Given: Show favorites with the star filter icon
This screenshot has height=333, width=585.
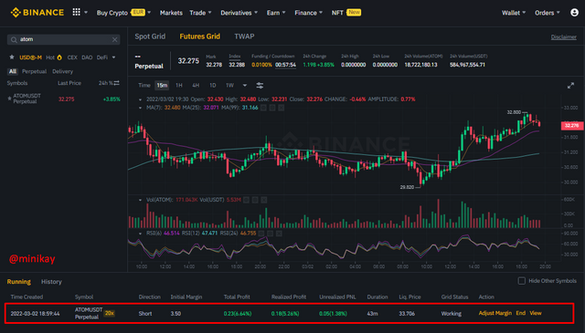Looking at the screenshot, I should (12, 57).
